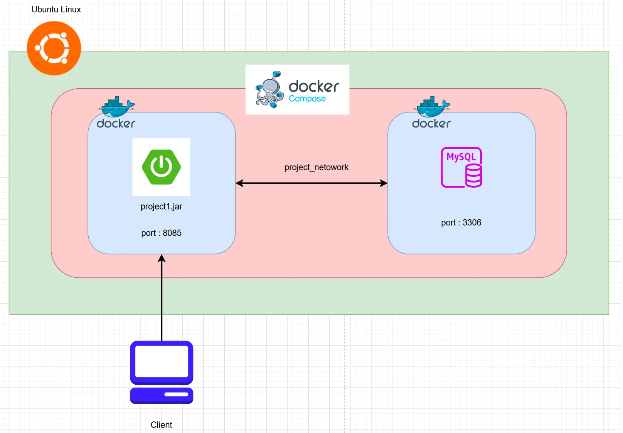The height and width of the screenshot is (433, 623).
Task: Select the project_netowork label text
Action: [x=317, y=167]
